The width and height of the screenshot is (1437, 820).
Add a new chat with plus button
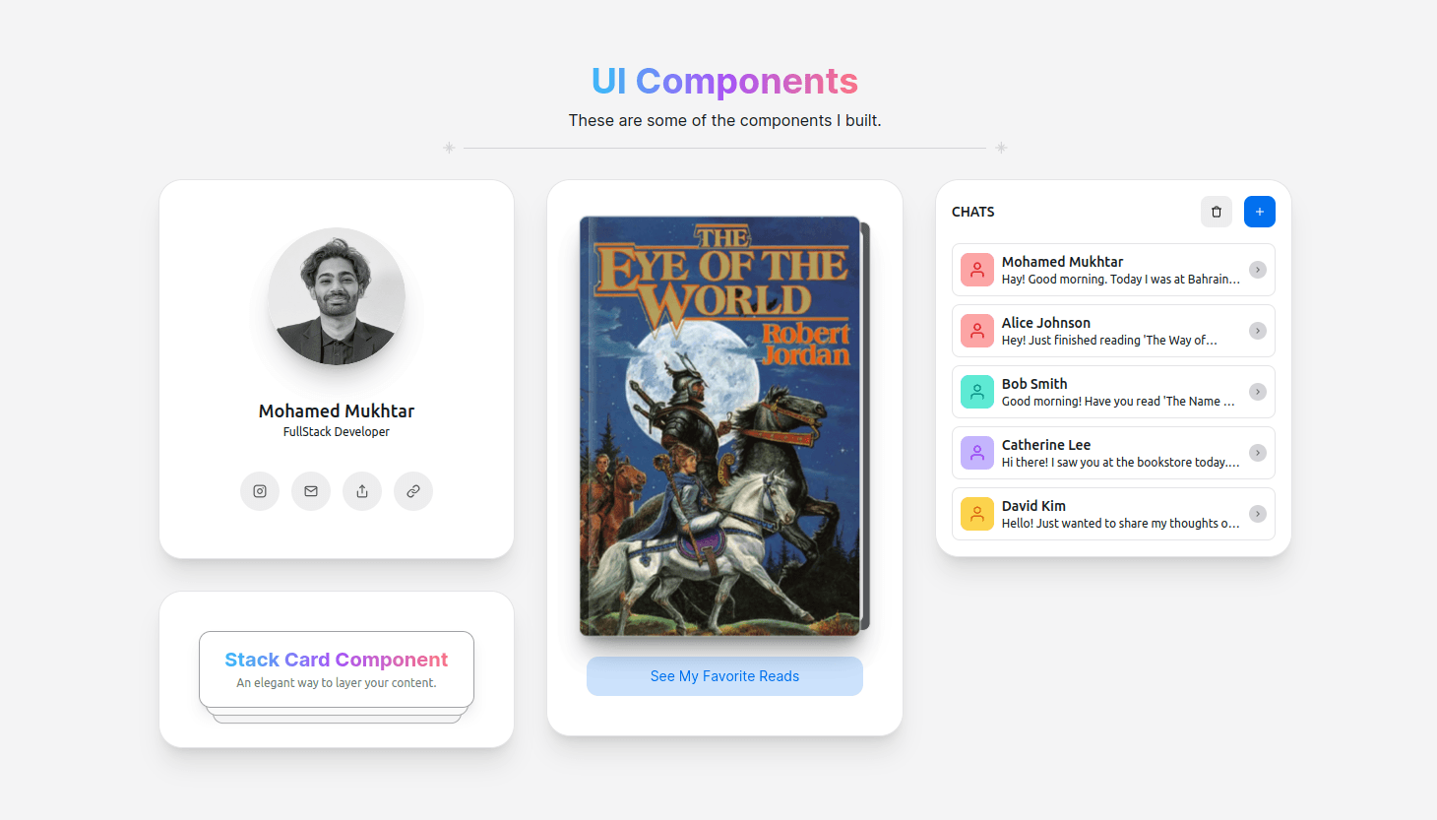[x=1260, y=212]
